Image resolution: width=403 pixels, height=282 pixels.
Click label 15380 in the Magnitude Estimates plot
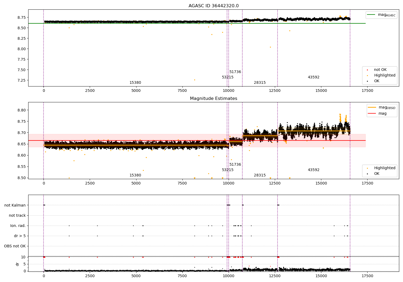[135, 175]
